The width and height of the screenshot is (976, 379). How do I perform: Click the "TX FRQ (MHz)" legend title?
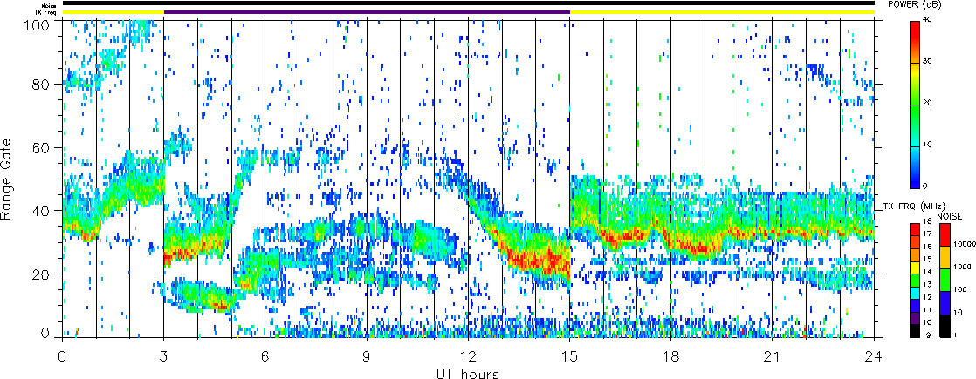click(916, 206)
